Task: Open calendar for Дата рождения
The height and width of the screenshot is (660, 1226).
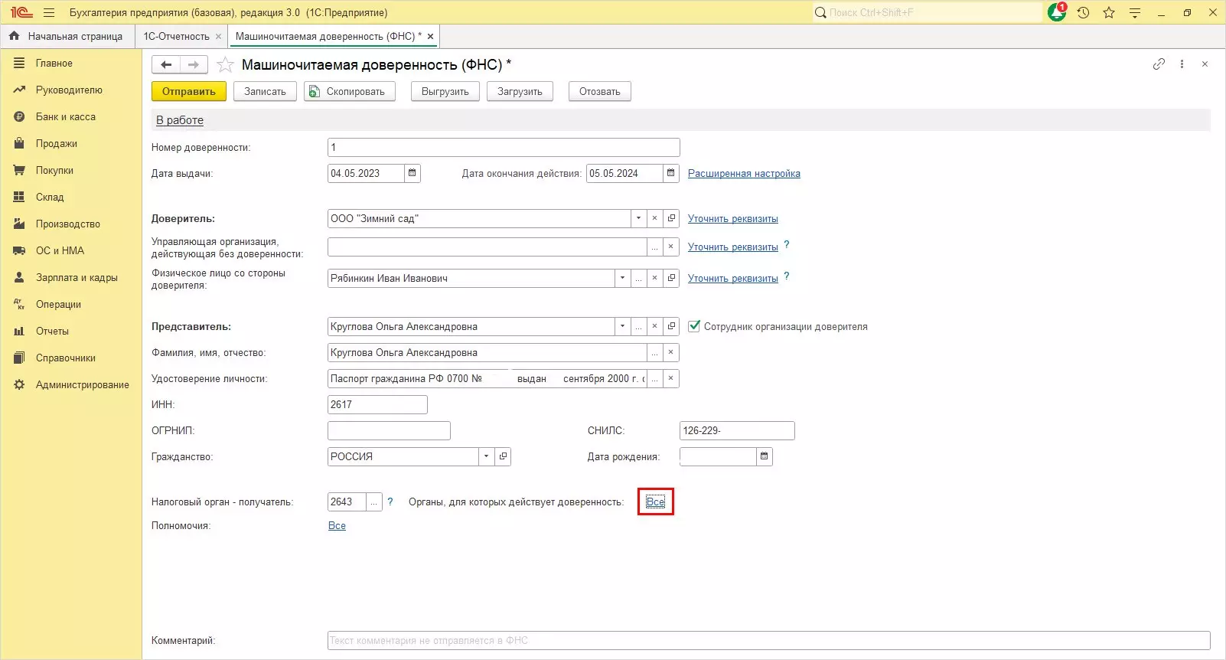Action: click(764, 456)
